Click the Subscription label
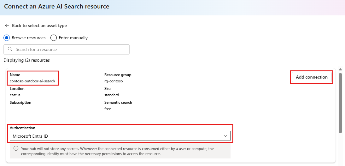Screen dimensions: 345x166 point(20,102)
